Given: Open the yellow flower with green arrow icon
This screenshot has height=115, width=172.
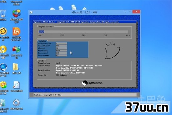Looking at the screenshot, I should pos(3,85).
